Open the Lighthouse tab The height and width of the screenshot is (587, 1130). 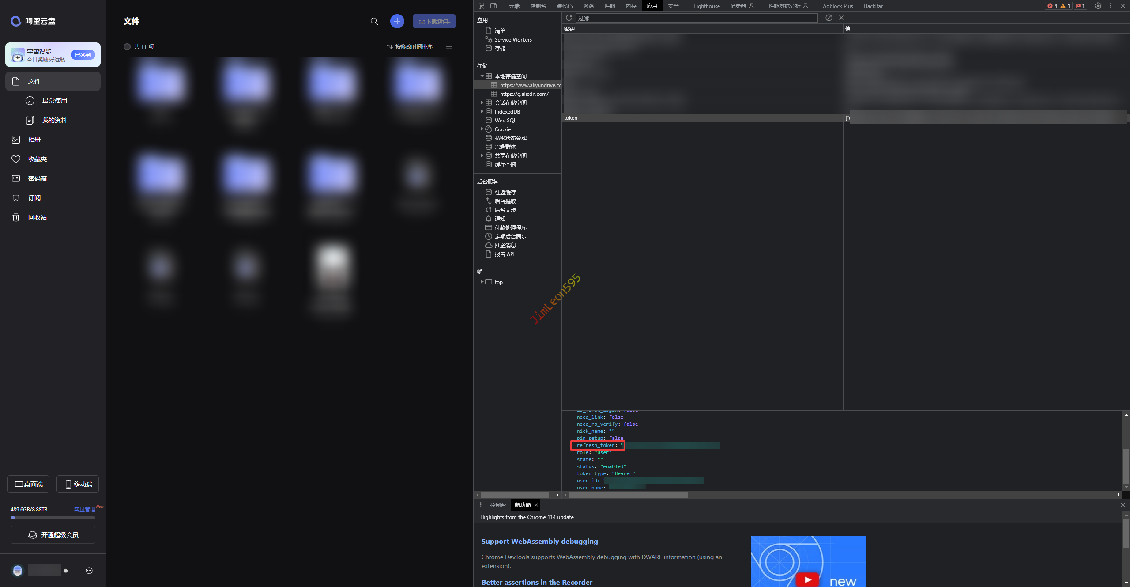(706, 6)
